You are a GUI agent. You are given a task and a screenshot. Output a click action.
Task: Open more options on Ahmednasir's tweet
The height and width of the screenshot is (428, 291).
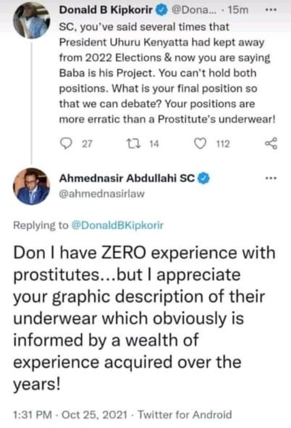coord(269,177)
